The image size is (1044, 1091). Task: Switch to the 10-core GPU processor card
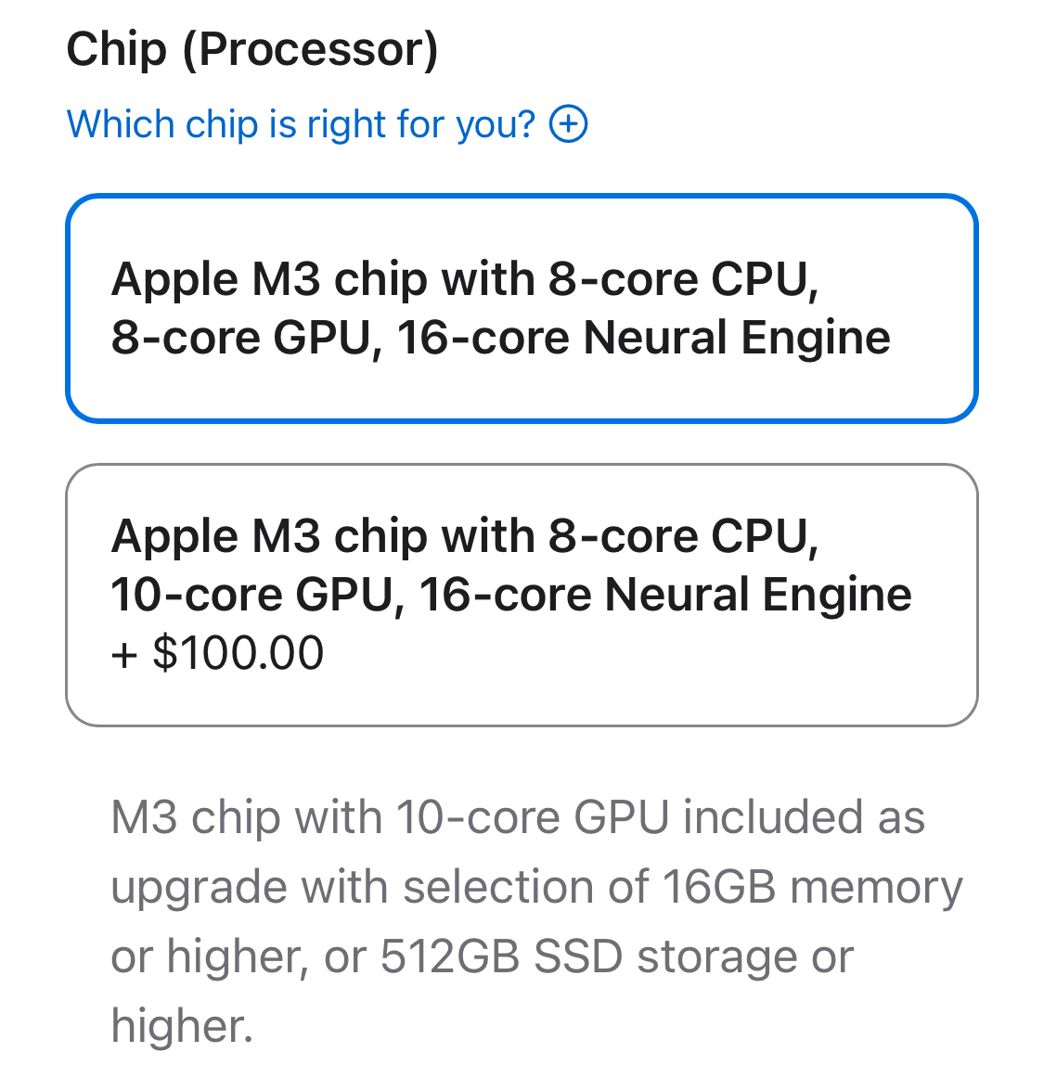522,595
